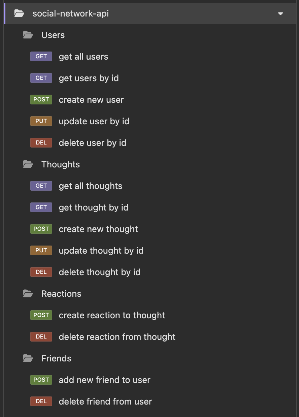Select delete friend from user request
299x417 pixels.
point(105,402)
